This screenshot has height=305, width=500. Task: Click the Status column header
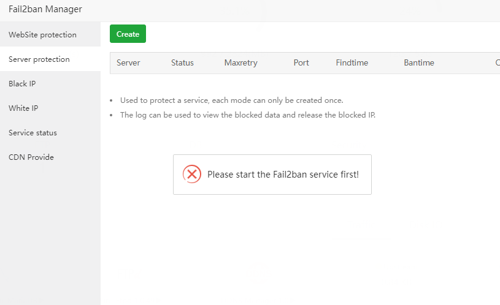182,63
